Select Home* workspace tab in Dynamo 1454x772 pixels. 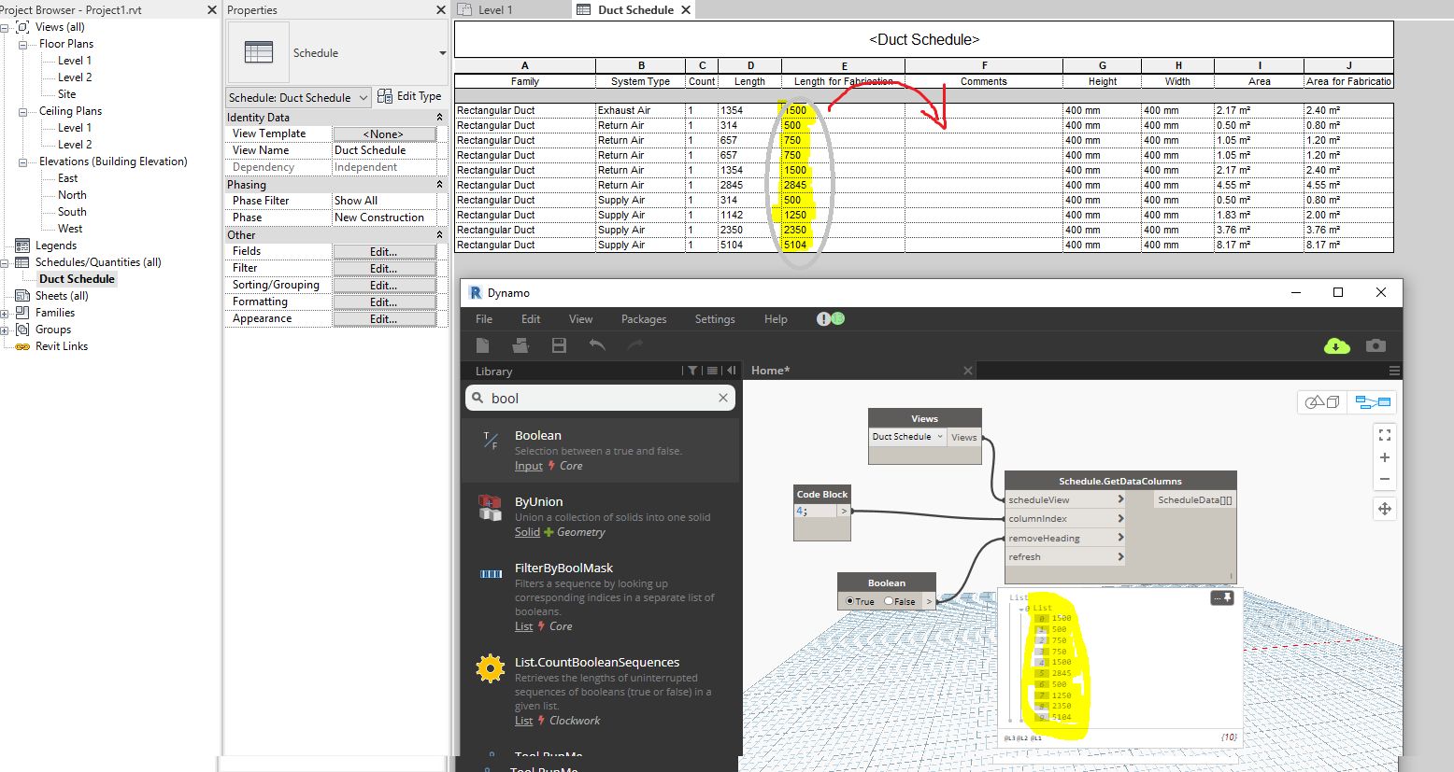(770, 371)
